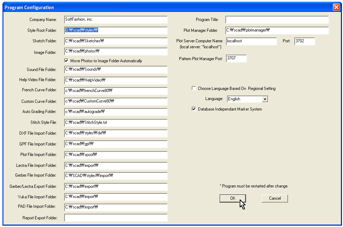The height and width of the screenshot is (227, 343).
Task: Select the Custom Curve Folder field
Action: (x=116, y=101)
